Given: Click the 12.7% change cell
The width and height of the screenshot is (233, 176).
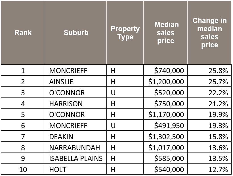Looking at the screenshot, I should (218, 170).
